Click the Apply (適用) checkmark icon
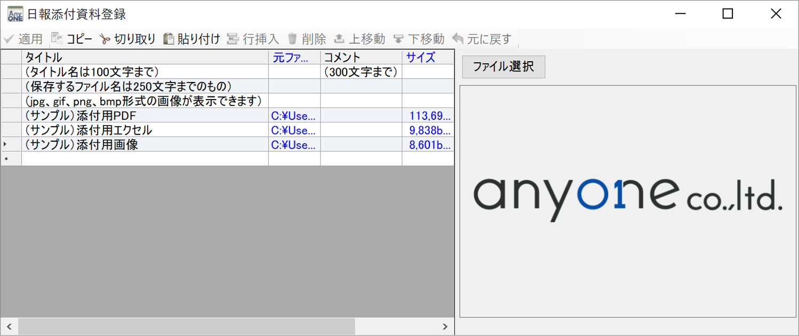 click(9, 39)
